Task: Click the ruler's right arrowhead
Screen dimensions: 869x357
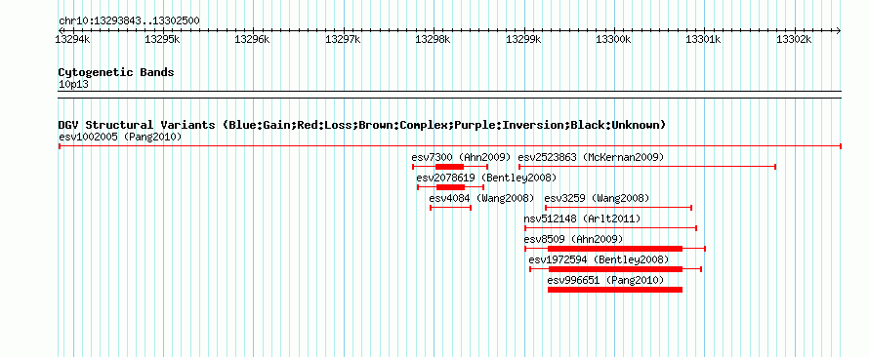Action: 839,30
